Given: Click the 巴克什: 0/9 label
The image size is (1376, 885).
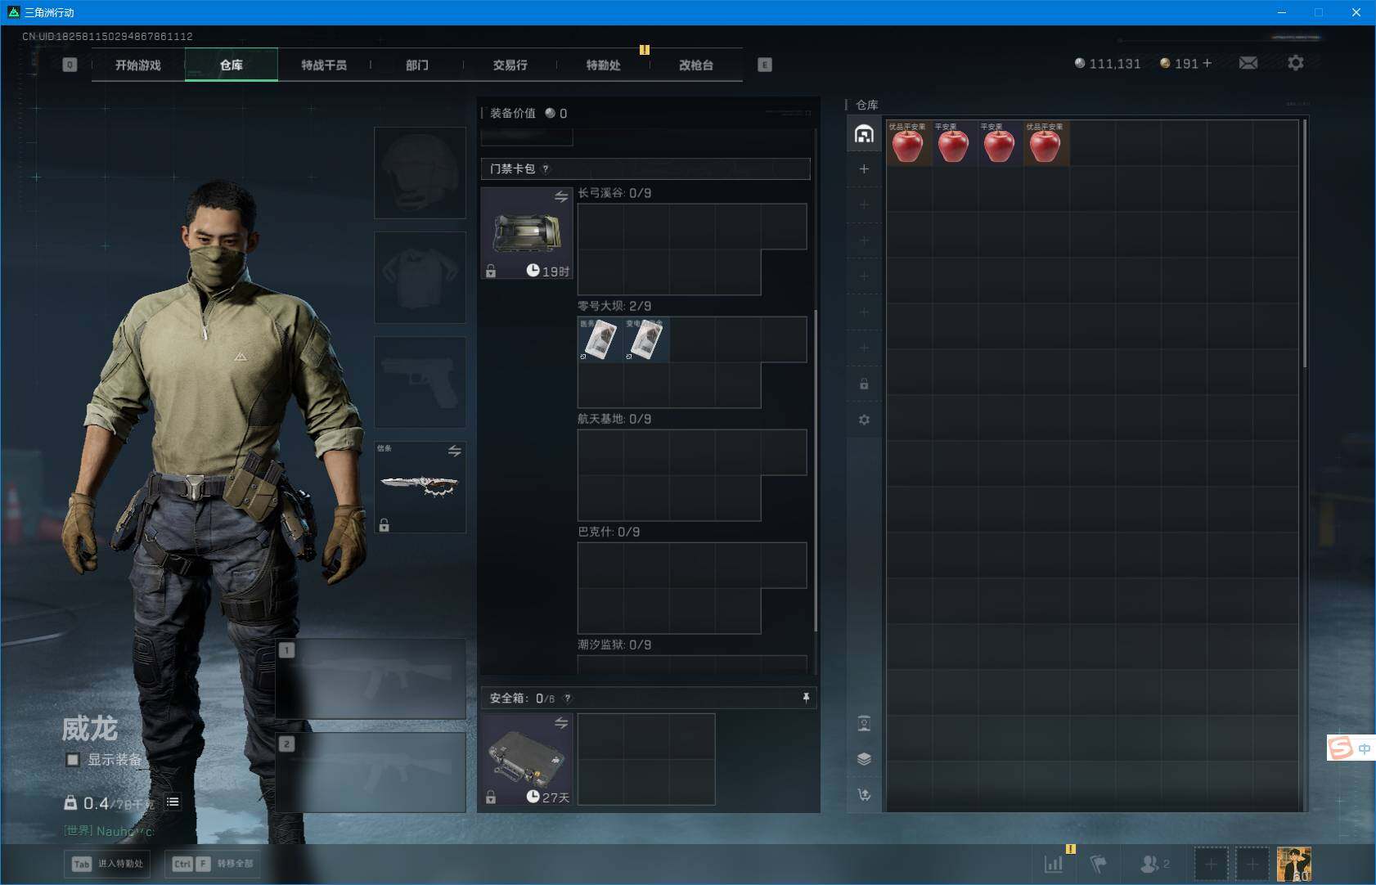Looking at the screenshot, I should pyautogui.click(x=609, y=532).
